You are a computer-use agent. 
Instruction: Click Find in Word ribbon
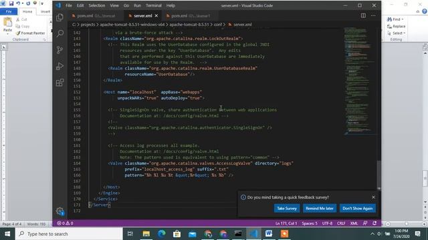[x=394, y=19]
